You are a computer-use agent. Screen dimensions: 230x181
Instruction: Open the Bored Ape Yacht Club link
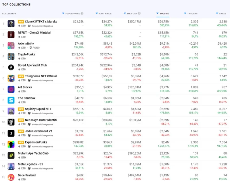coord(32,65)
